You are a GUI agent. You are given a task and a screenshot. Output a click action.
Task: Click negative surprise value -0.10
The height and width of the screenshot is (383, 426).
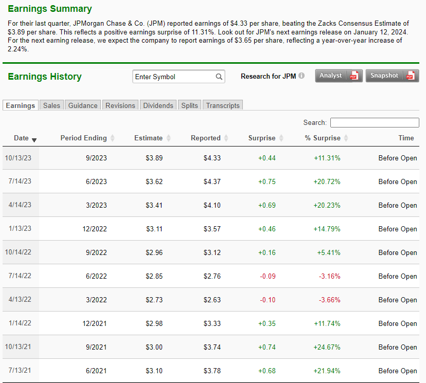(268, 300)
